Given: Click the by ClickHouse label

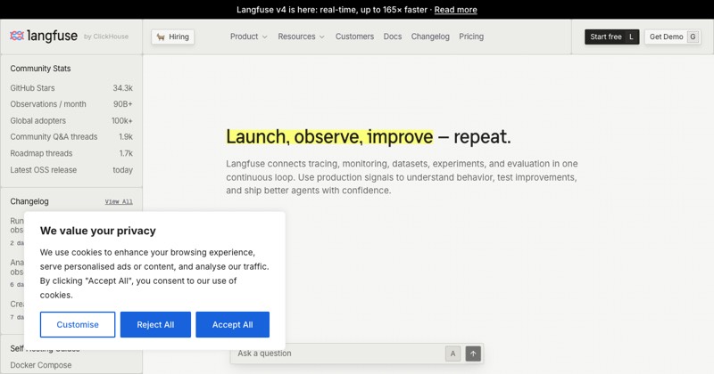Looking at the screenshot, I should [x=106, y=37].
